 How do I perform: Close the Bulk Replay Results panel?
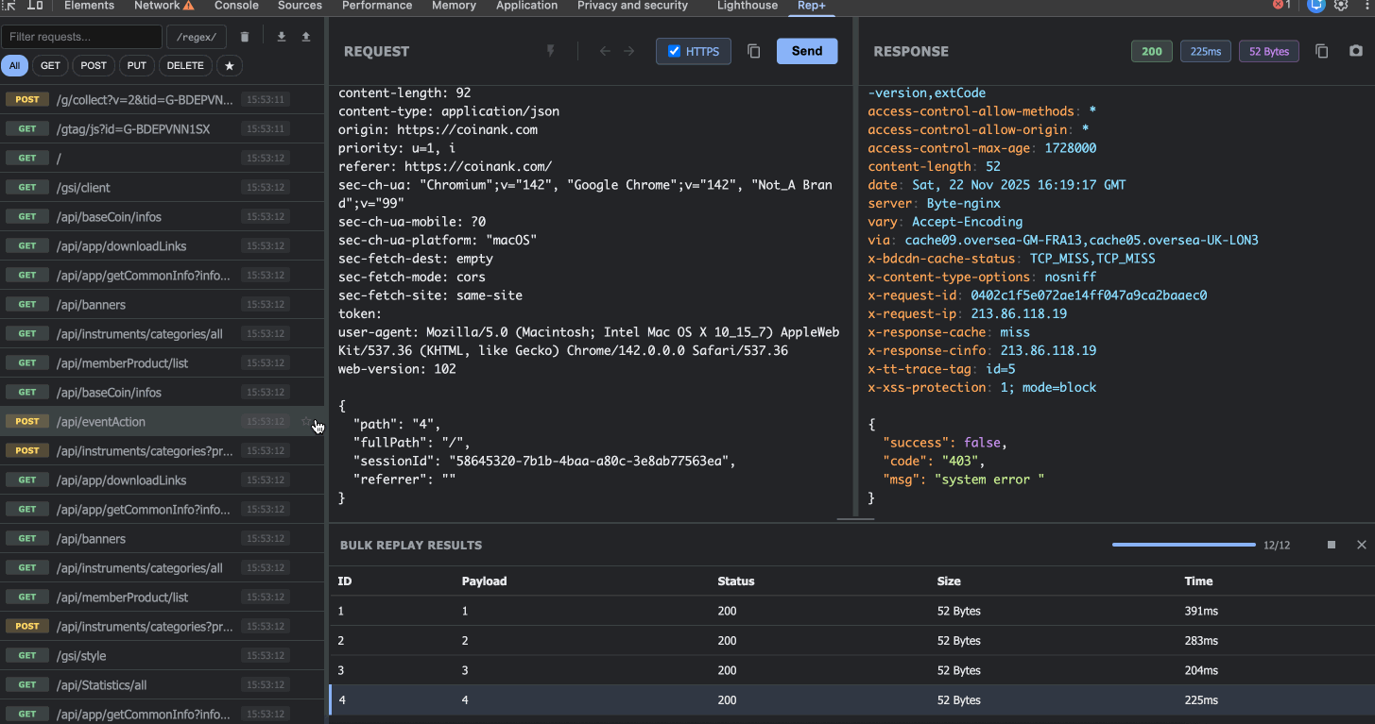pyautogui.click(x=1362, y=545)
